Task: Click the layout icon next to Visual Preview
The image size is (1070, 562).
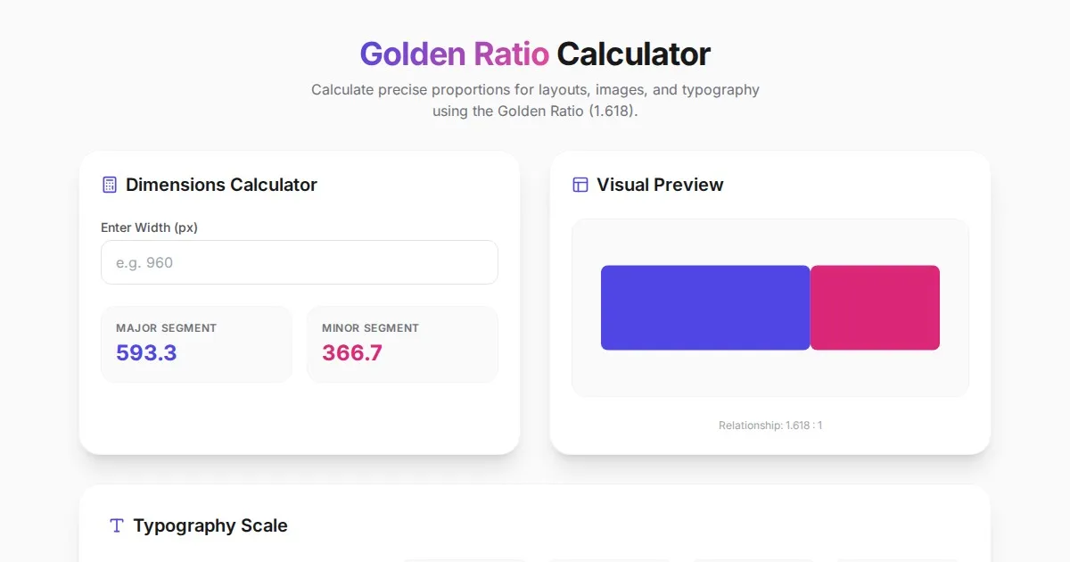Action: (x=580, y=185)
